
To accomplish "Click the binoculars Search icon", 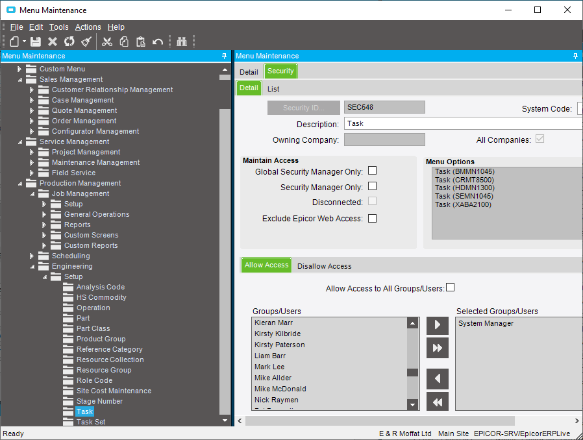I will tap(181, 42).
